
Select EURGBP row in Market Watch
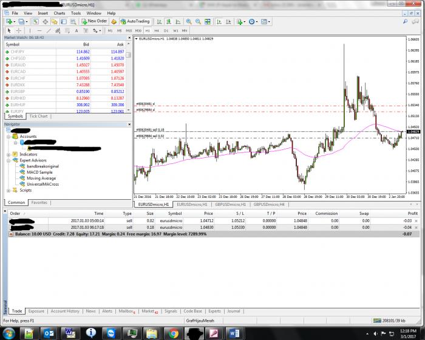(x=64, y=91)
